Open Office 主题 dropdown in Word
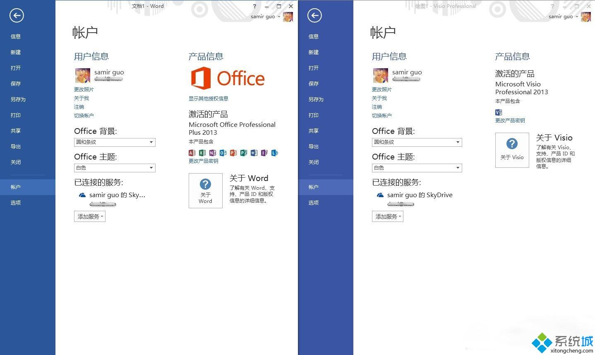 tap(115, 168)
